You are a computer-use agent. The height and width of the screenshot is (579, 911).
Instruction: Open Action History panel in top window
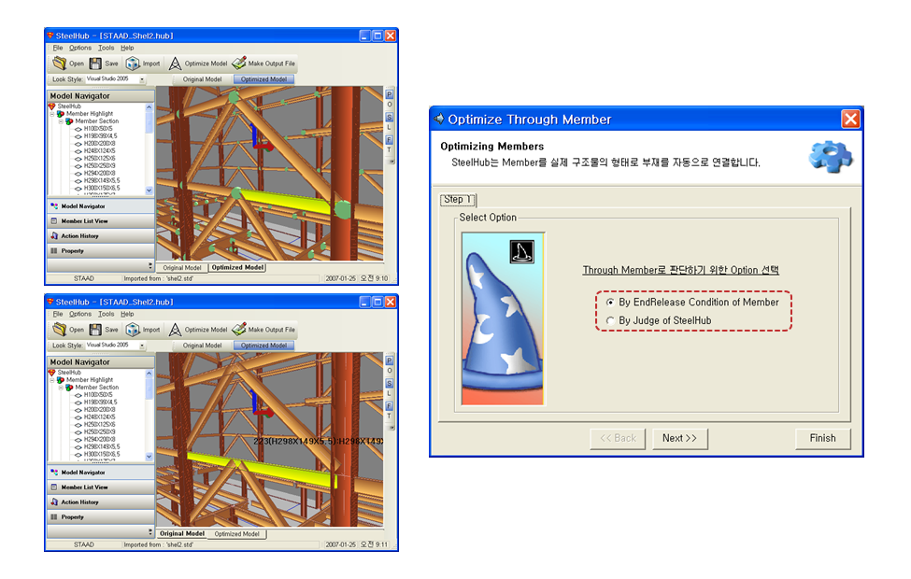point(101,235)
